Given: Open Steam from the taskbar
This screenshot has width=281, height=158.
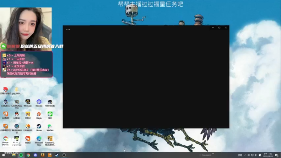Looking at the screenshot, I should [57, 155].
